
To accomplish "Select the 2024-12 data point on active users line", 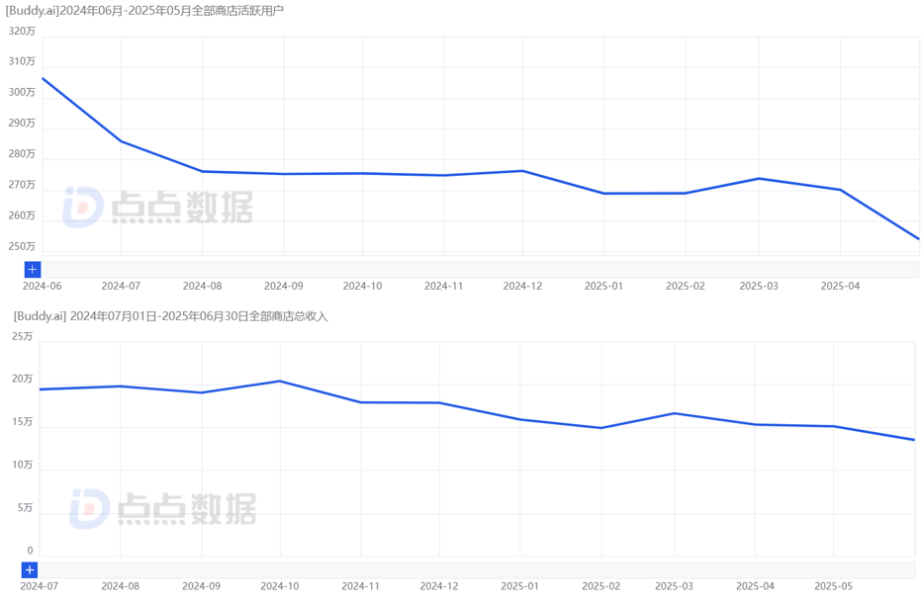I will coord(522,171).
